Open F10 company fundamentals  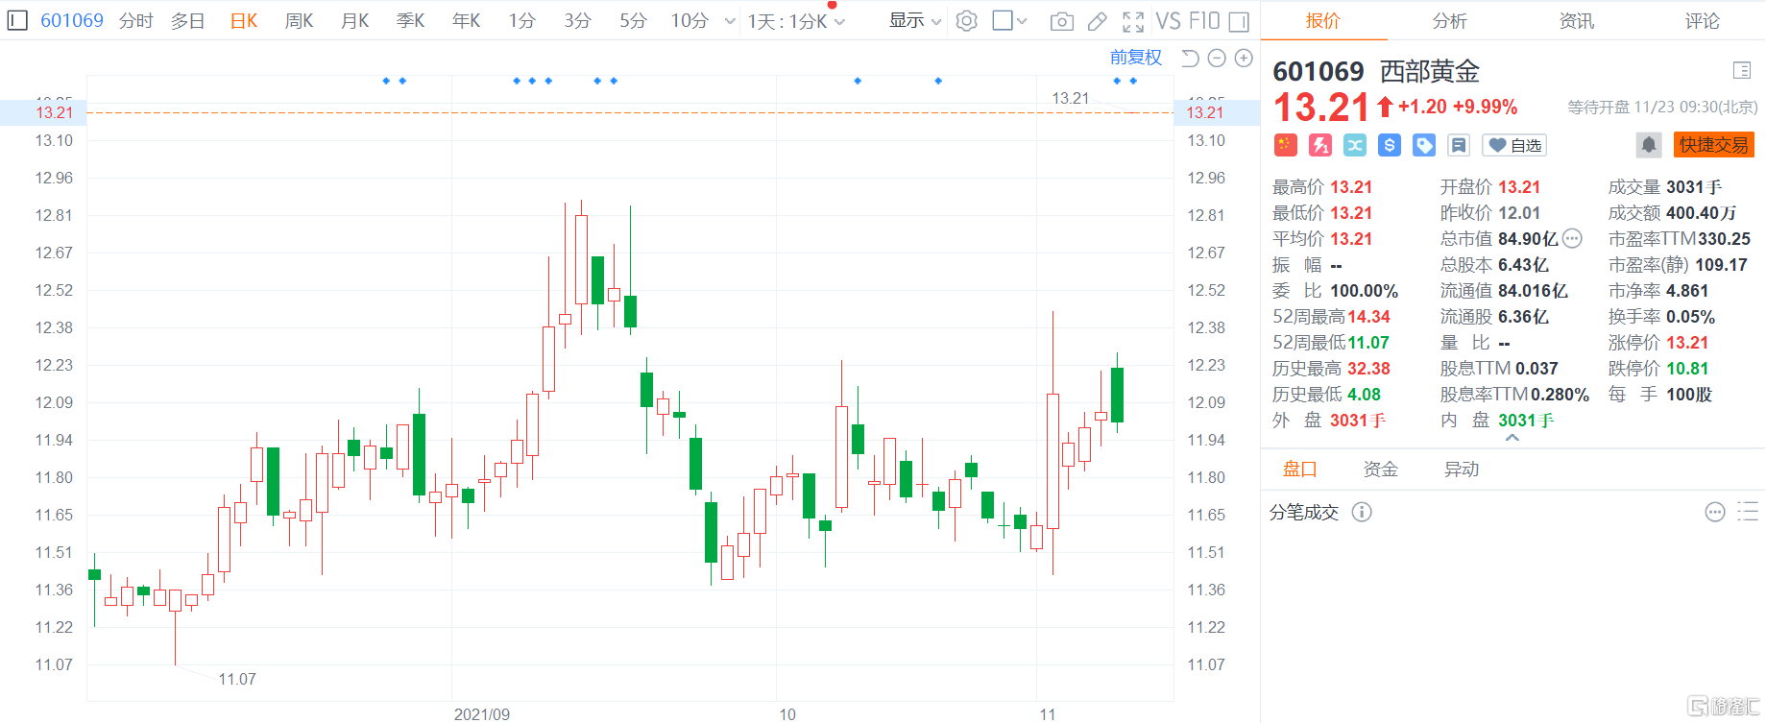tap(1204, 21)
